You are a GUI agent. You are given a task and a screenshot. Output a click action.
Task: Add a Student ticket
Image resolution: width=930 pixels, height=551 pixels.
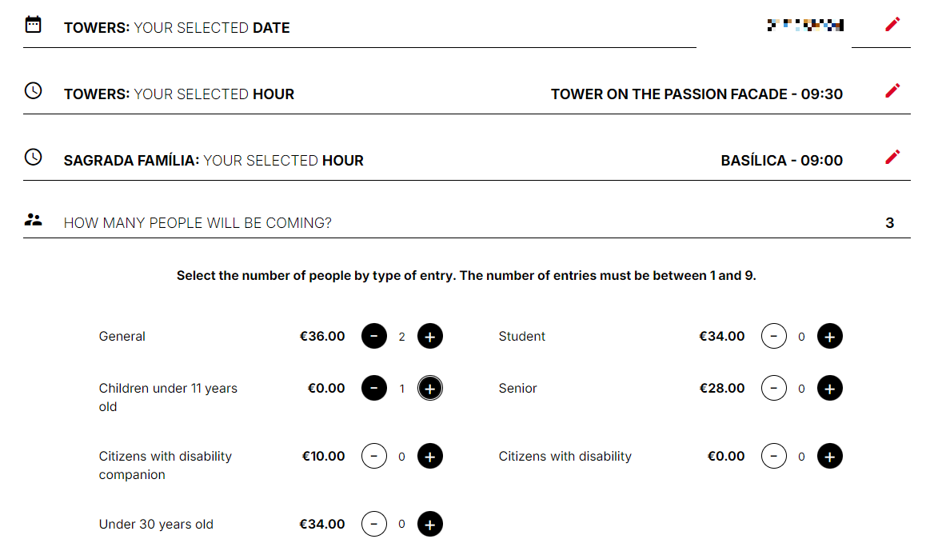(829, 337)
